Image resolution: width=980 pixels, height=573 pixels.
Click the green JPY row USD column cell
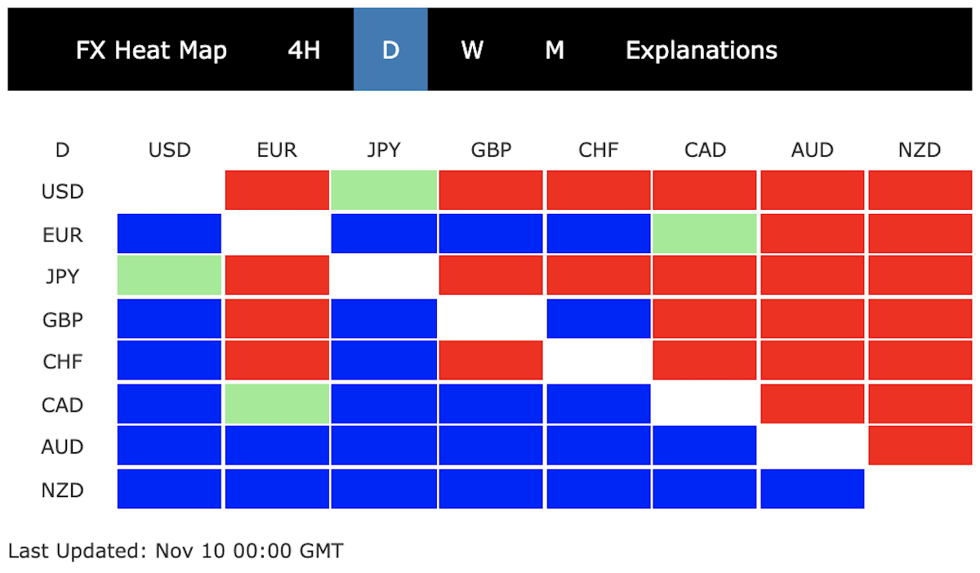point(170,275)
